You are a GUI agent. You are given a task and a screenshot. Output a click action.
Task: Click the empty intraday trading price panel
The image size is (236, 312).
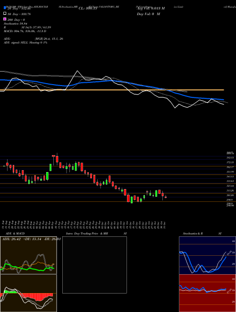pos(94,265)
